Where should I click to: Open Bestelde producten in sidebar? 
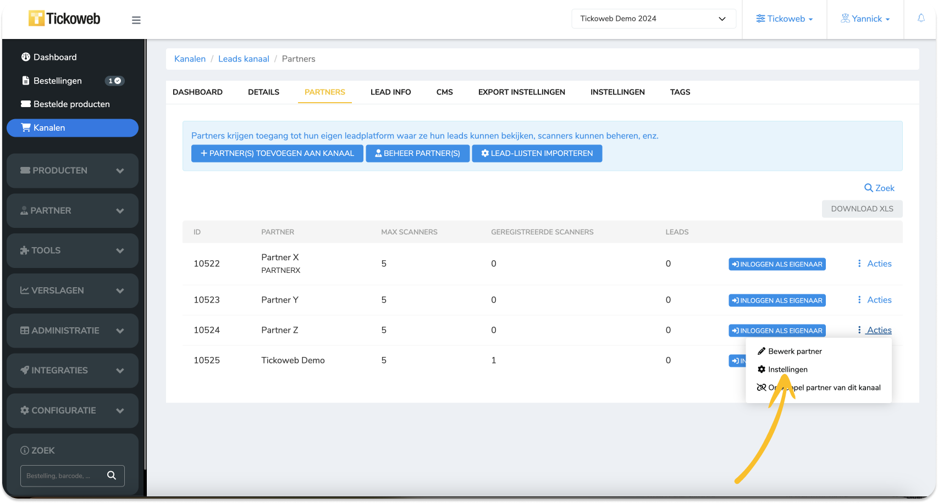(65, 104)
